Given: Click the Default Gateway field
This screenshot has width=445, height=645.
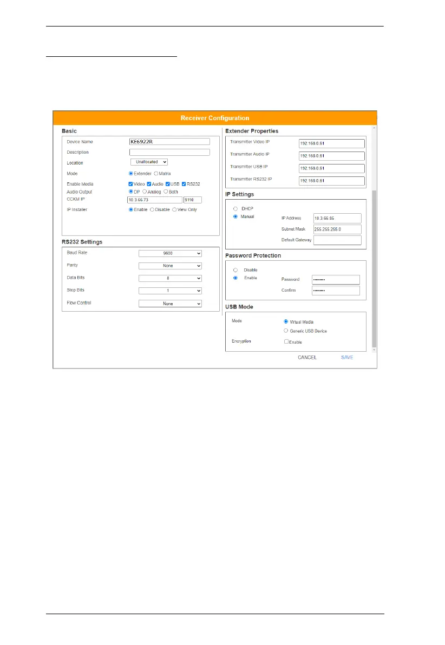Looking at the screenshot, I should click(x=337, y=240).
